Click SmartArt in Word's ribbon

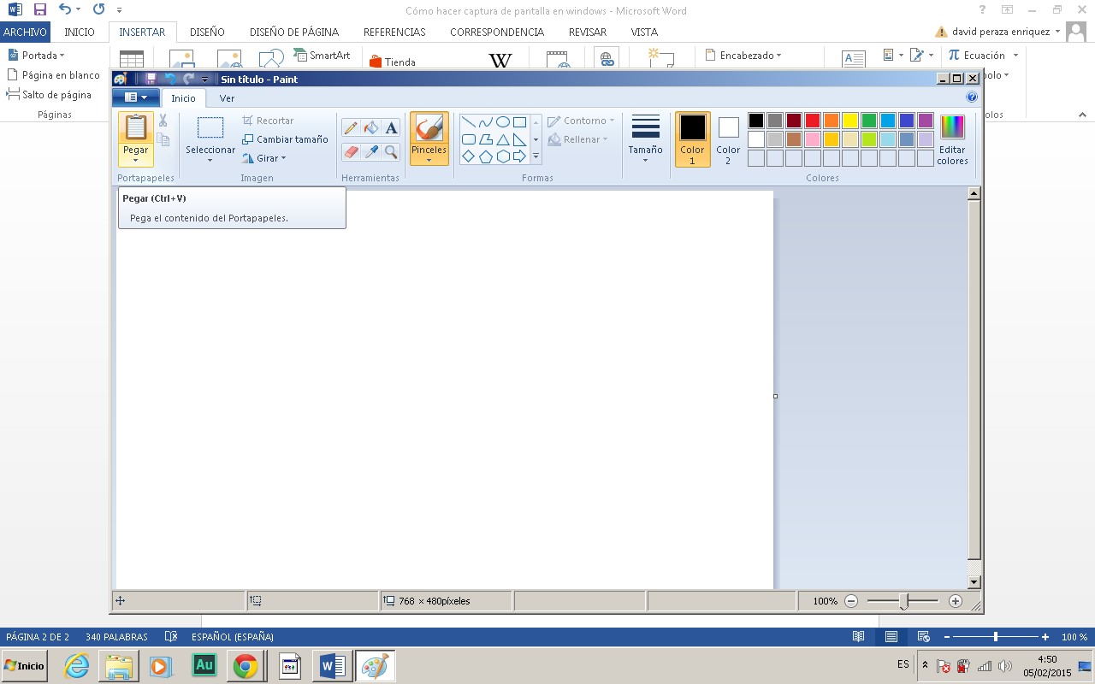[322, 55]
